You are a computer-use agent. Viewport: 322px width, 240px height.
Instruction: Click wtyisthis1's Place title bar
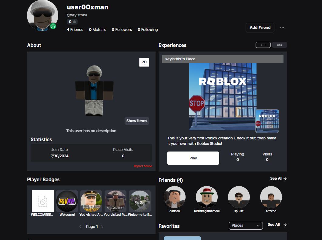pyautogui.click(x=223, y=59)
